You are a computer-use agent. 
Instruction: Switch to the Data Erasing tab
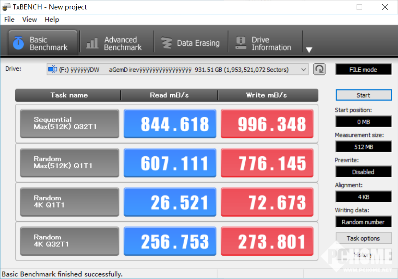(x=191, y=43)
